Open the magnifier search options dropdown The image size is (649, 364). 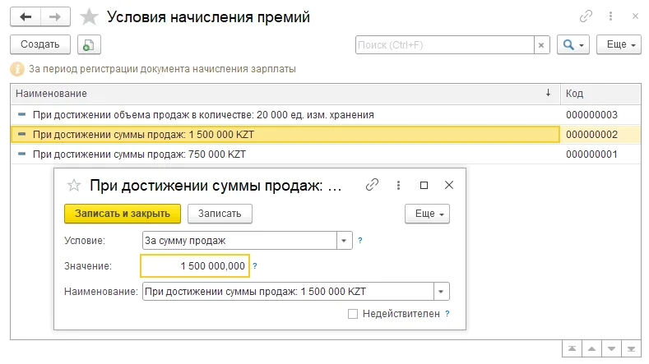point(573,44)
